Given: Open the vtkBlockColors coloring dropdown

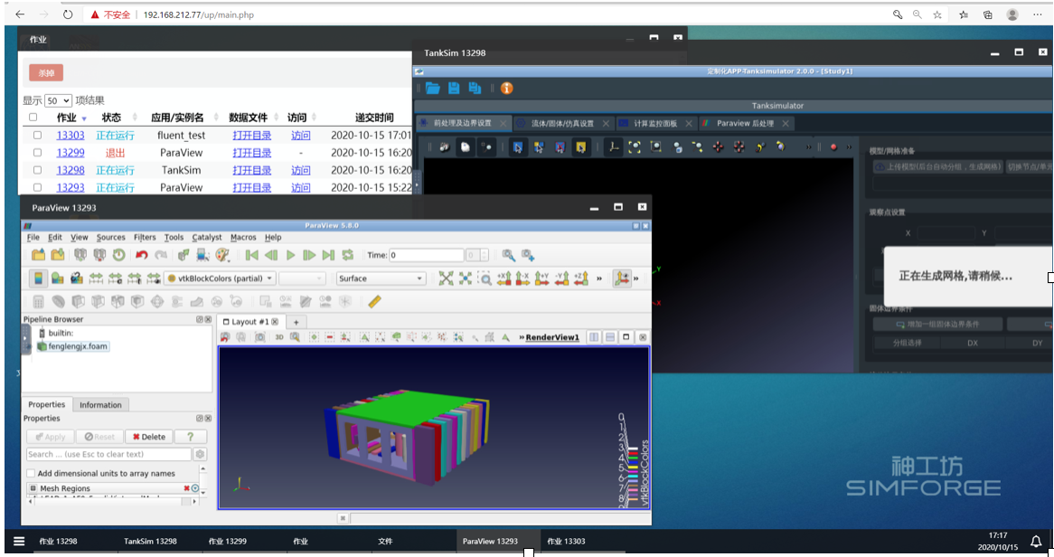Looking at the screenshot, I should [x=221, y=278].
